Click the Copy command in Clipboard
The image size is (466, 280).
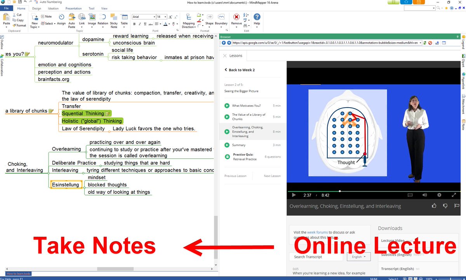pos(17,20)
